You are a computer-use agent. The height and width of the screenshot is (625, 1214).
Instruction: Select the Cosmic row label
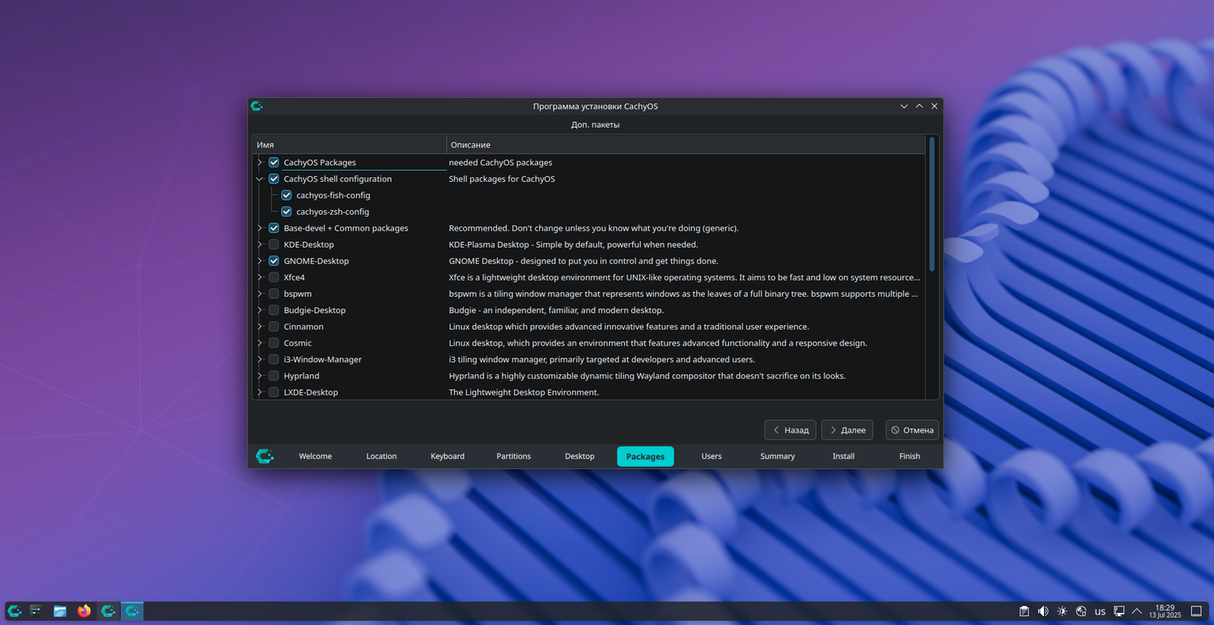(298, 343)
